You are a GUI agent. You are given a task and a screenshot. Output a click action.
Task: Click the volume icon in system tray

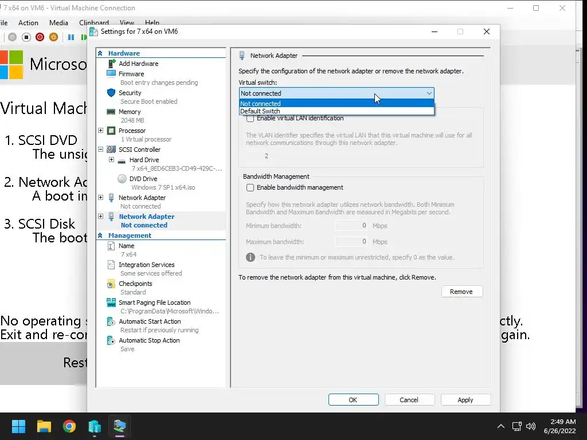point(531,426)
